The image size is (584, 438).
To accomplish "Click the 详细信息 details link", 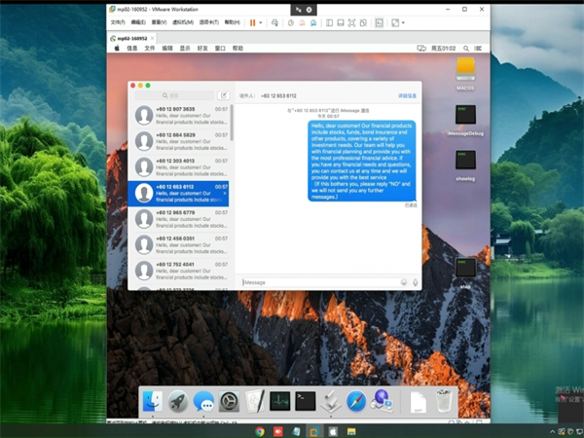I will (x=407, y=96).
